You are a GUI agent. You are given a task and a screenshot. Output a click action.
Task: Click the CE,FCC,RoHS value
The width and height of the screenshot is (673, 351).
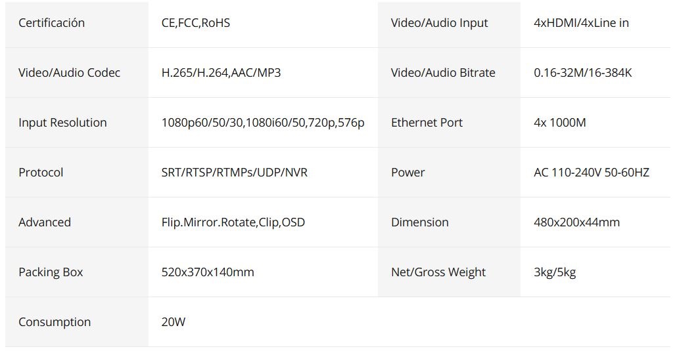click(196, 23)
